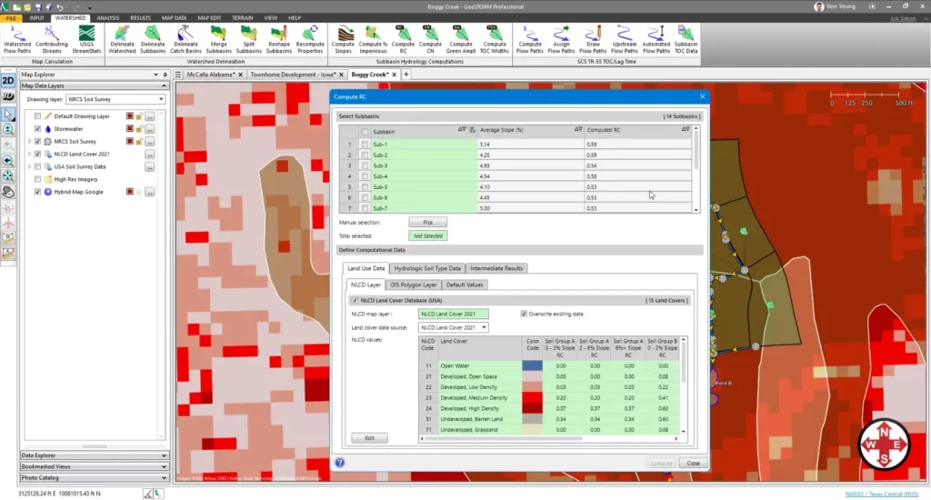Select the Merge Subbasins tool

point(218,40)
